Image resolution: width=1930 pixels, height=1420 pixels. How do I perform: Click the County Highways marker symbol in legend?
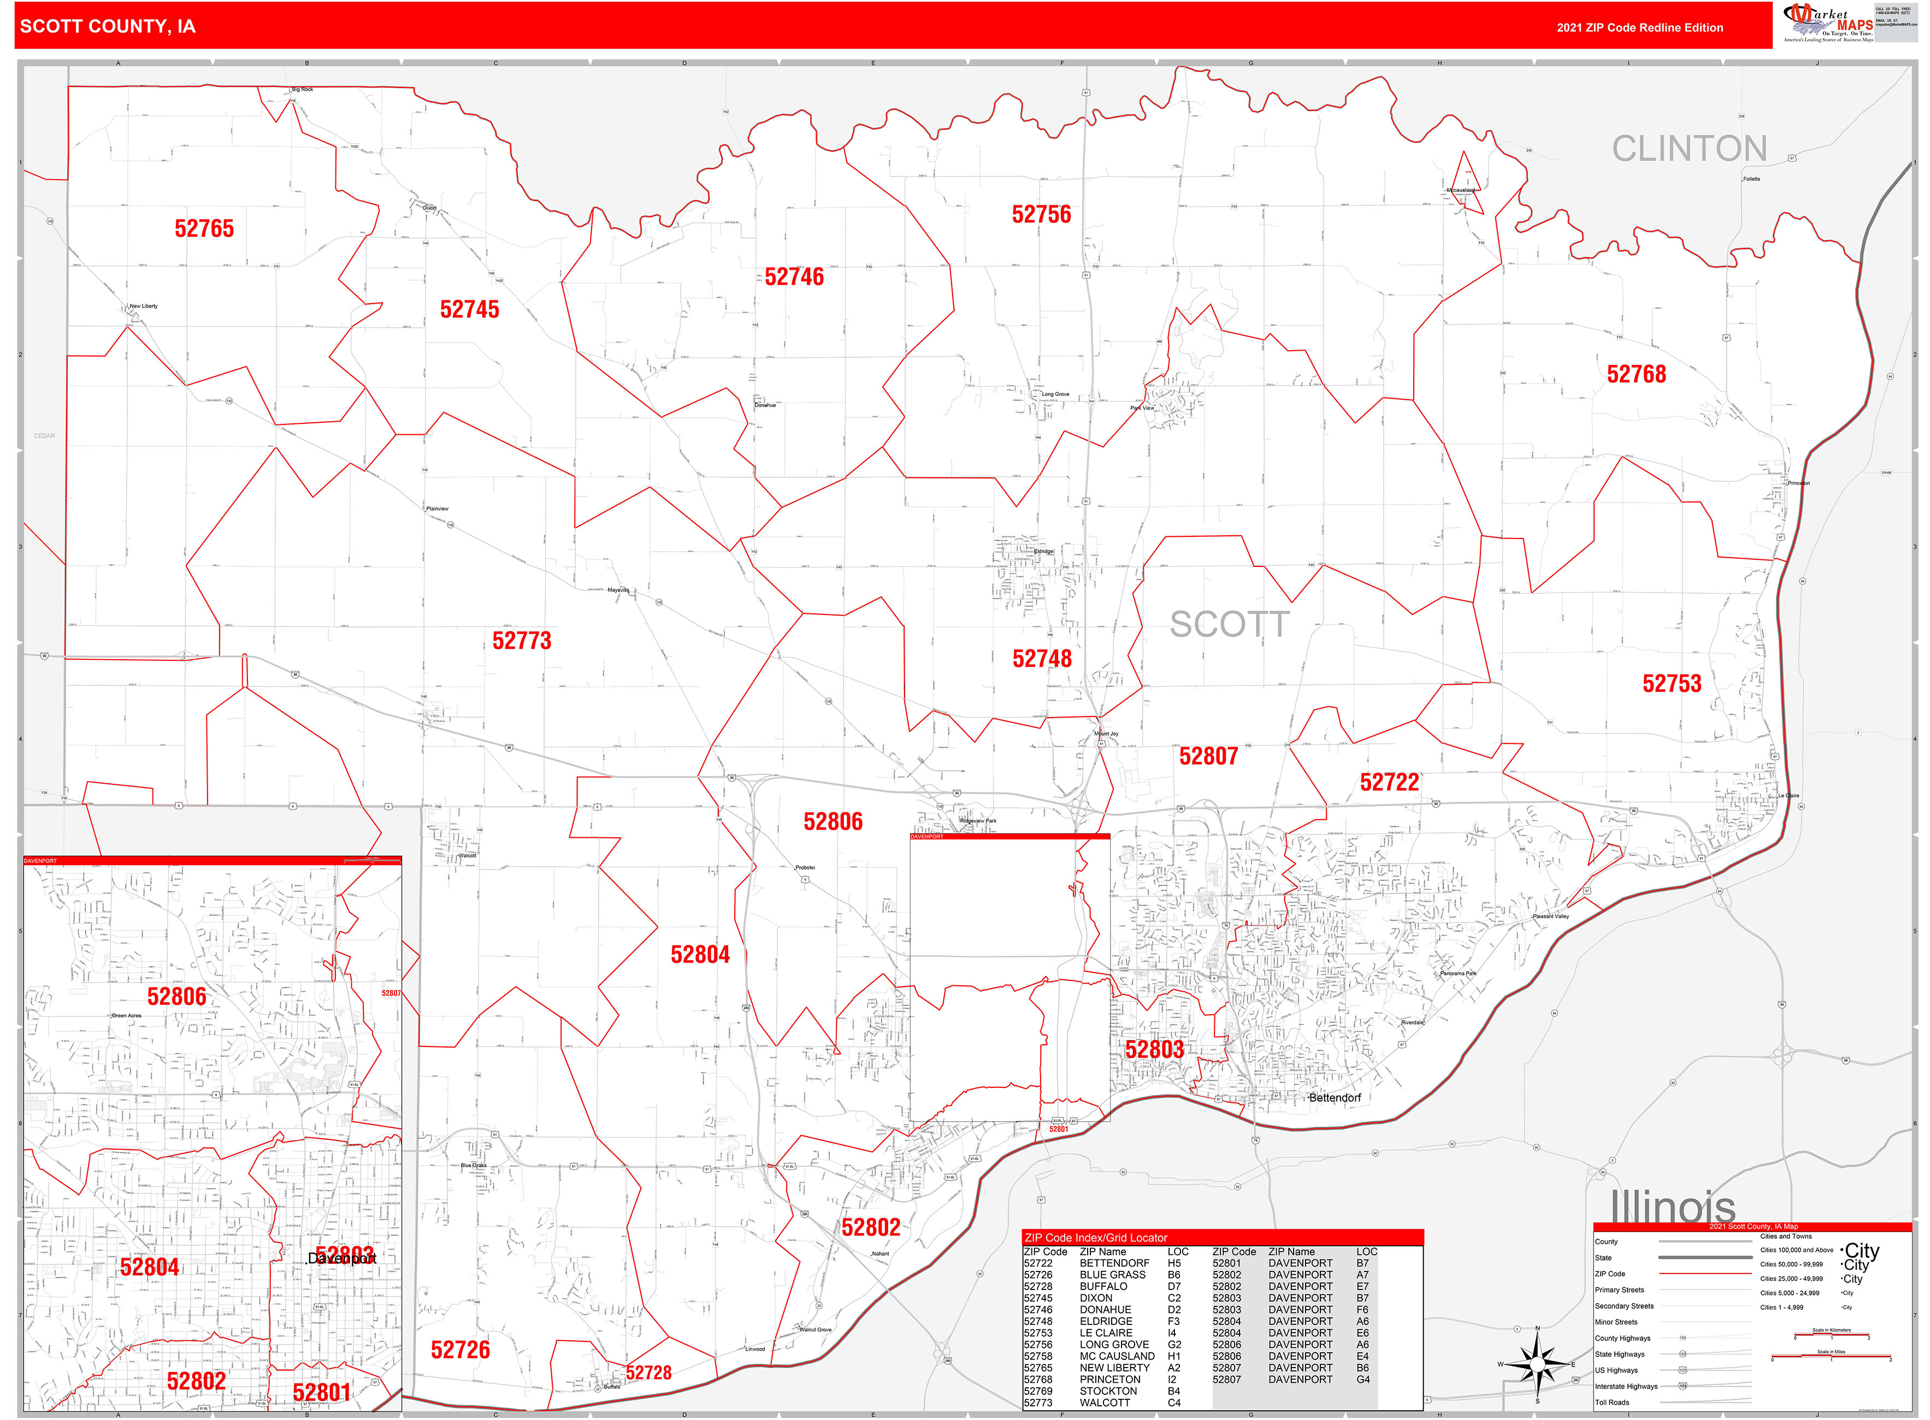(x=1683, y=1338)
